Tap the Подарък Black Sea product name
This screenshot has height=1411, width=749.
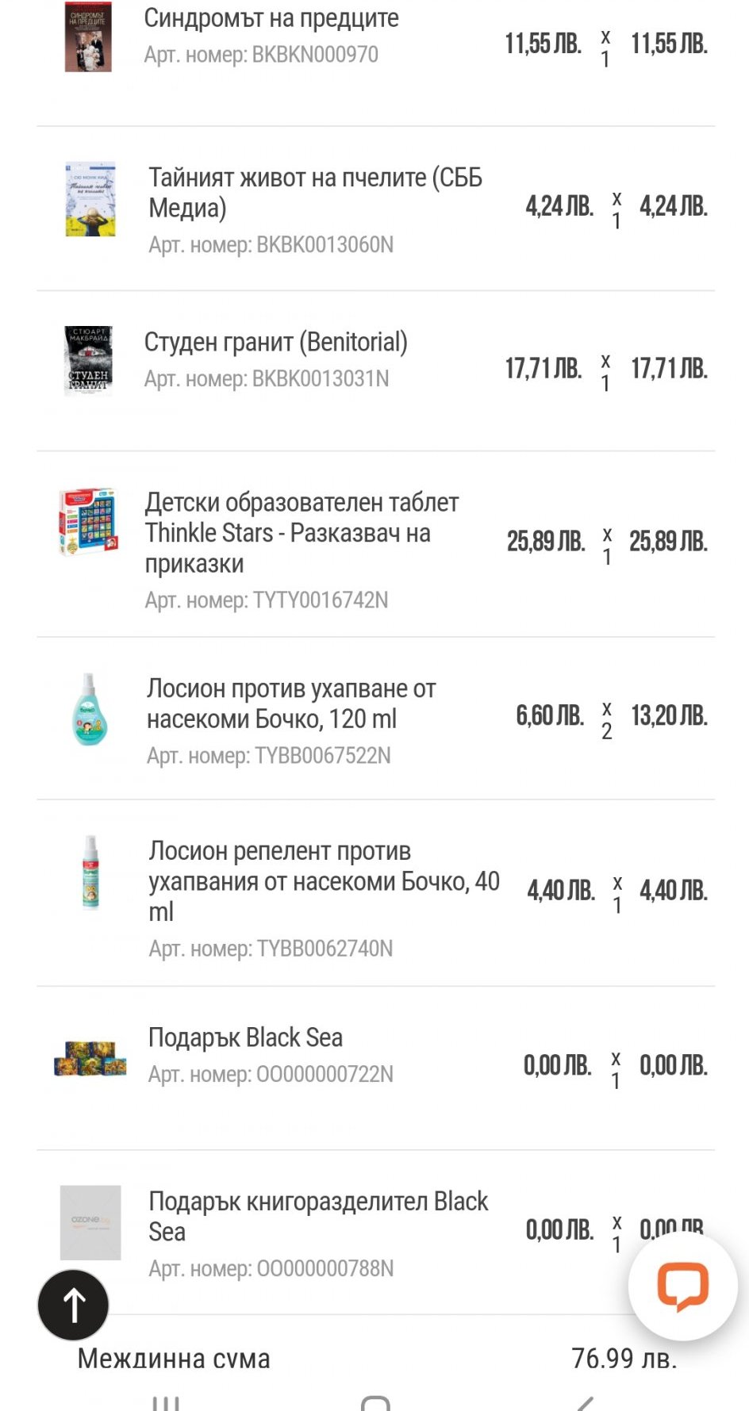(x=245, y=1037)
